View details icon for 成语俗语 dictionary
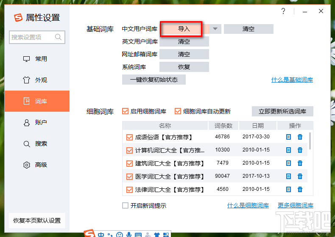 coord(288,137)
